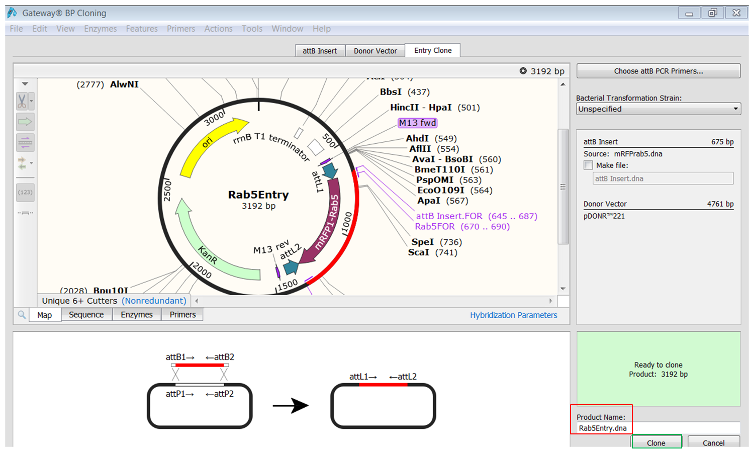Click the vertical scrollbar thumb of map
The image size is (754, 452).
[x=563, y=187]
